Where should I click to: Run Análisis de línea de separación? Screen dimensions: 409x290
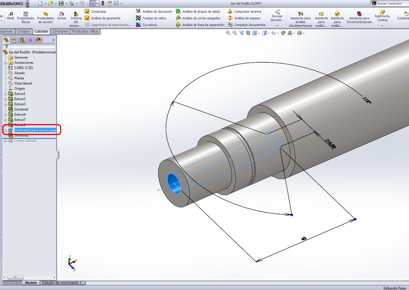coord(200,25)
